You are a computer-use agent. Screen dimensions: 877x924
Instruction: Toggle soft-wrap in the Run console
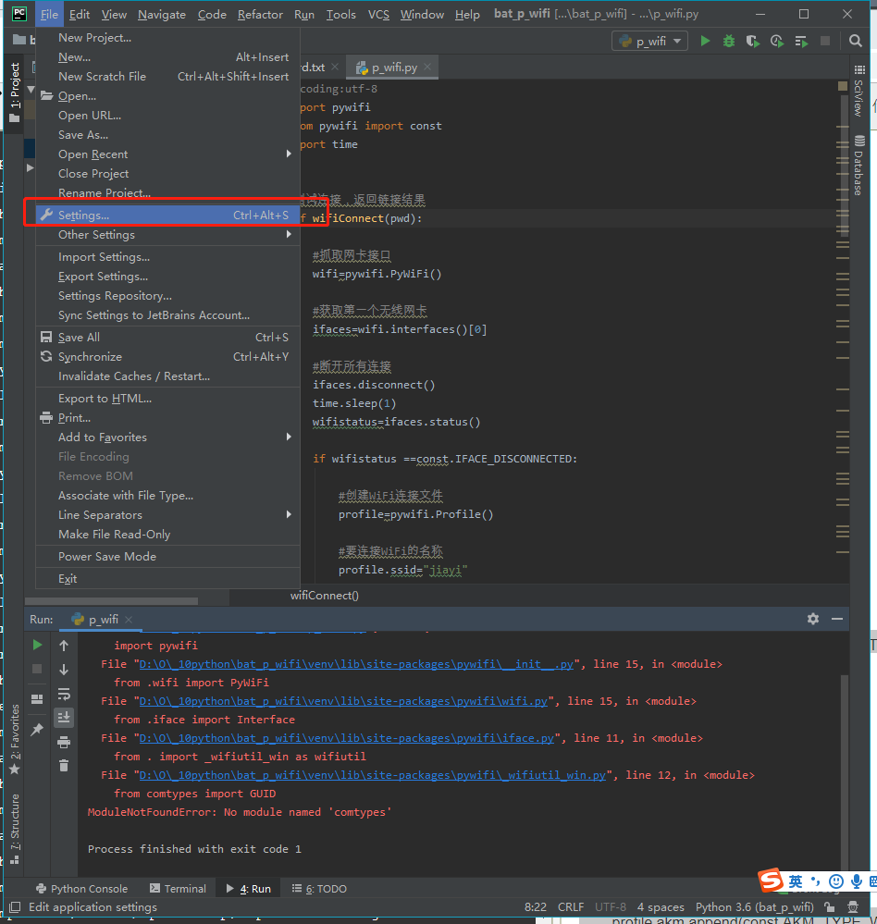(64, 694)
